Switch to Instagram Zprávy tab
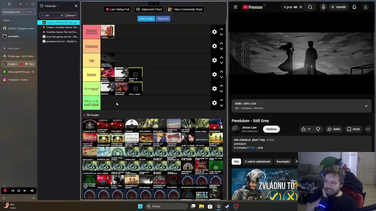 tap(19, 80)
